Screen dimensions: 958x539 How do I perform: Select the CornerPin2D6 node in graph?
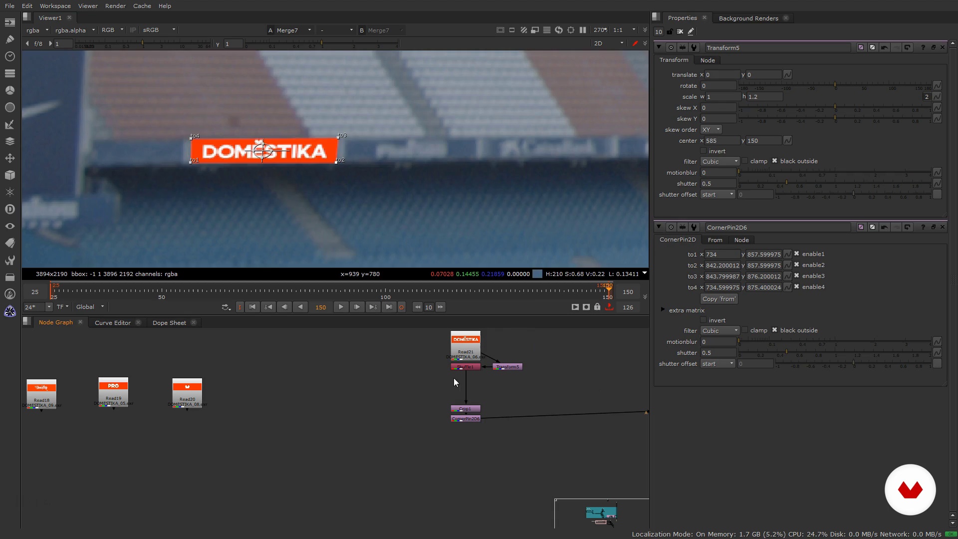point(466,419)
